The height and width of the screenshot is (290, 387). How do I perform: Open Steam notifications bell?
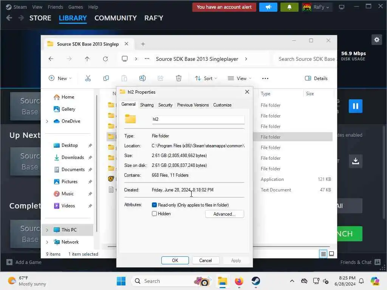pyautogui.click(x=289, y=7)
